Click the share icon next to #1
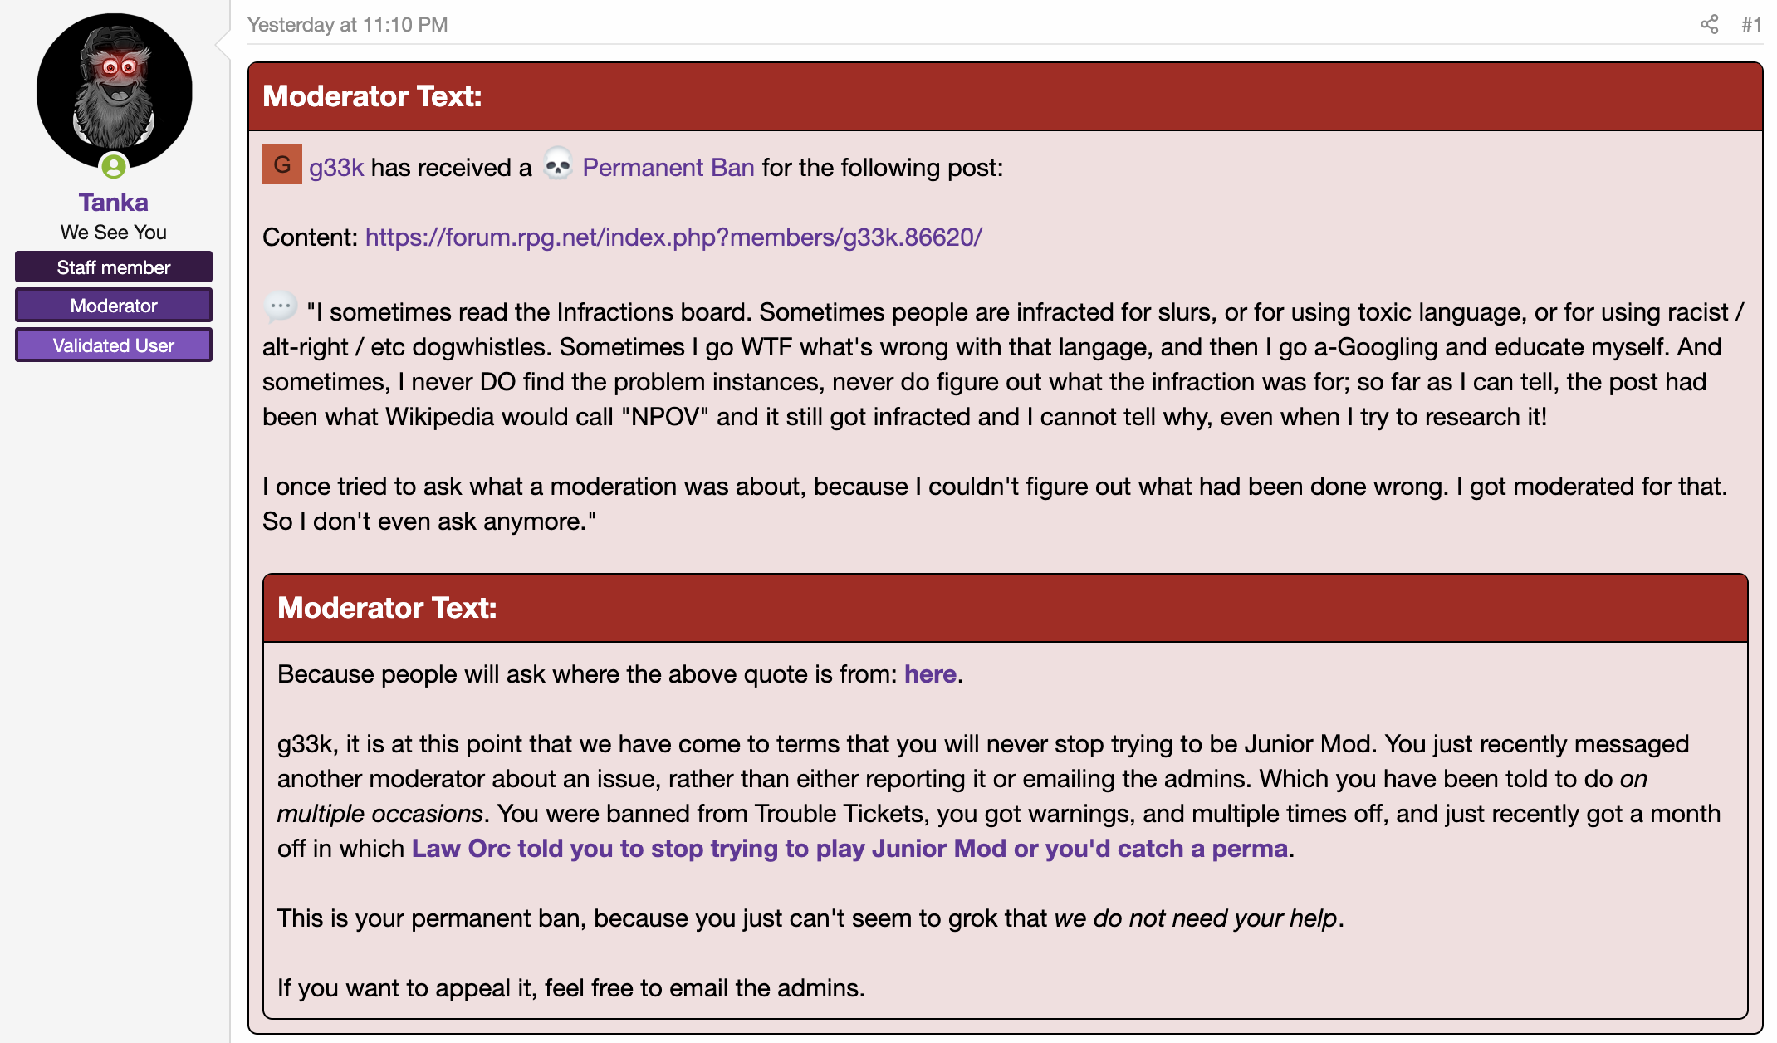 point(1709,25)
